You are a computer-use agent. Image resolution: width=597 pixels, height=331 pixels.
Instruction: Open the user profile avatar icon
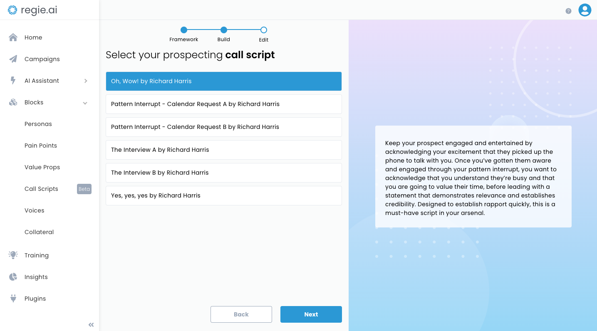pyautogui.click(x=585, y=10)
